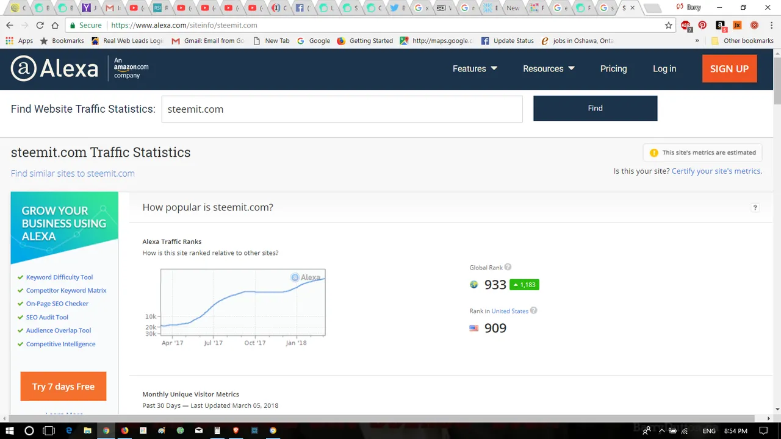This screenshot has height=439, width=781.
Task: Click the Try 7 days Free button
Action: click(63, 387)
